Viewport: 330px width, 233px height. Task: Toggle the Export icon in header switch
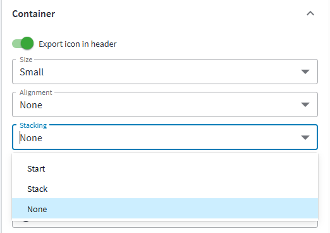click(23, 44)
